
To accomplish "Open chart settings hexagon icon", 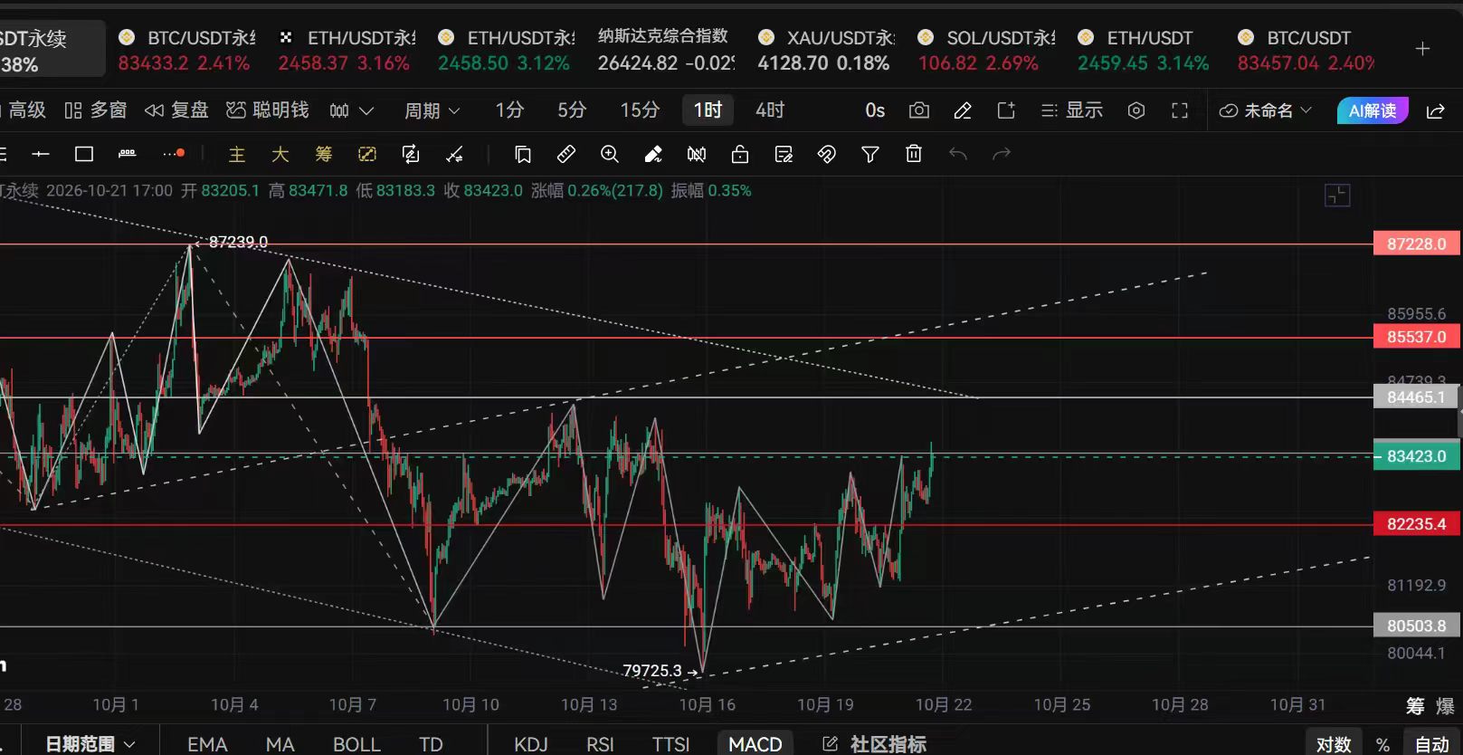I will point(1136,110).
